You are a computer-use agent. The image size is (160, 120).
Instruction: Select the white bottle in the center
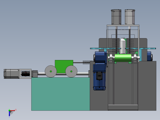123,46
